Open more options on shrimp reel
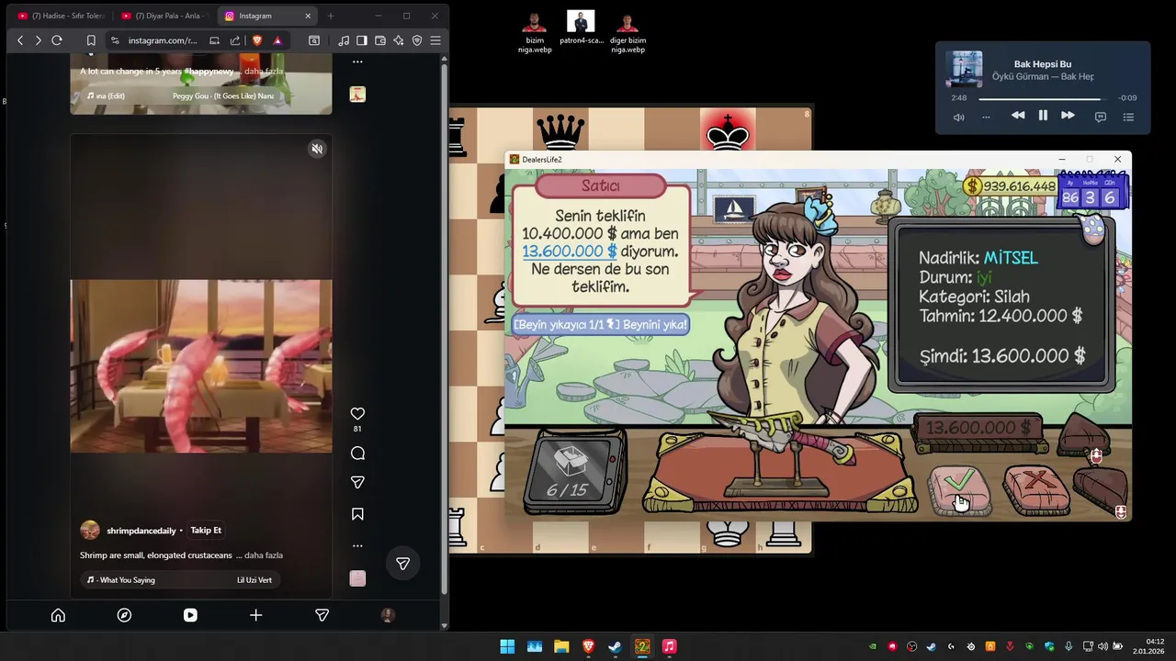The height and width of the screenshot is (661, 1176). (x=357, y=545)
